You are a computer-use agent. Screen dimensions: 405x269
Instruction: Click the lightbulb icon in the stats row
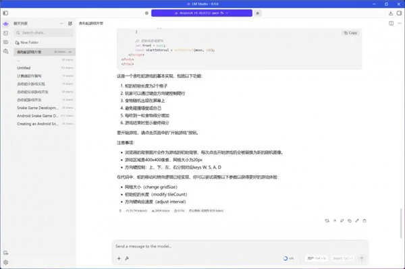(x=120, y=211)
